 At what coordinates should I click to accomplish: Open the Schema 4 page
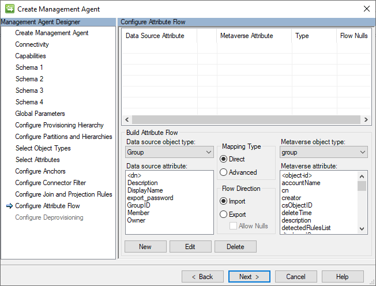[x=29, y=102]
